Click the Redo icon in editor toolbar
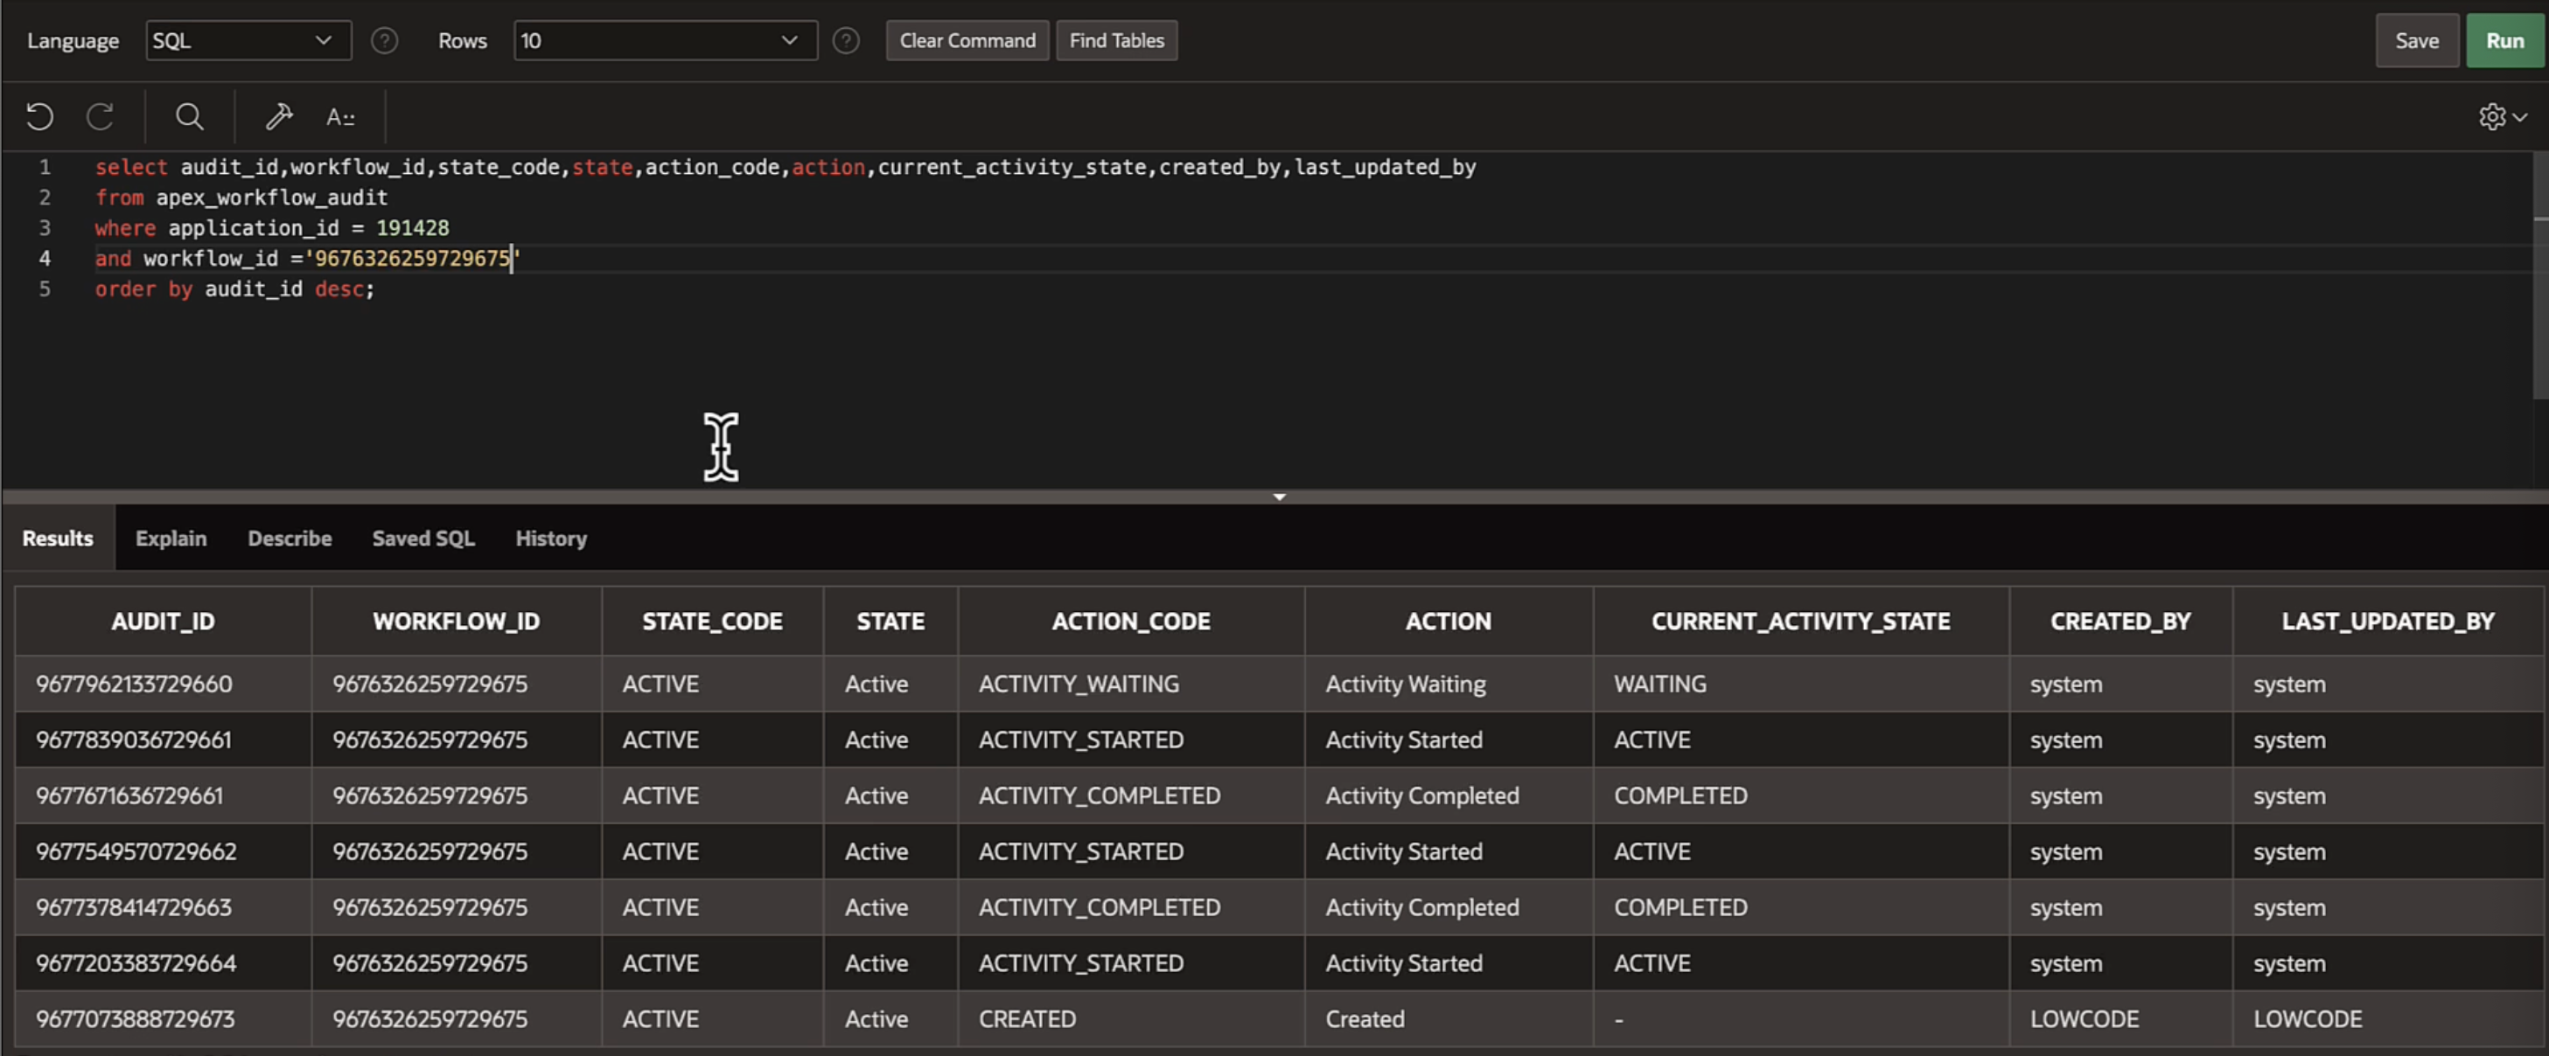 (x=100, y=116)
